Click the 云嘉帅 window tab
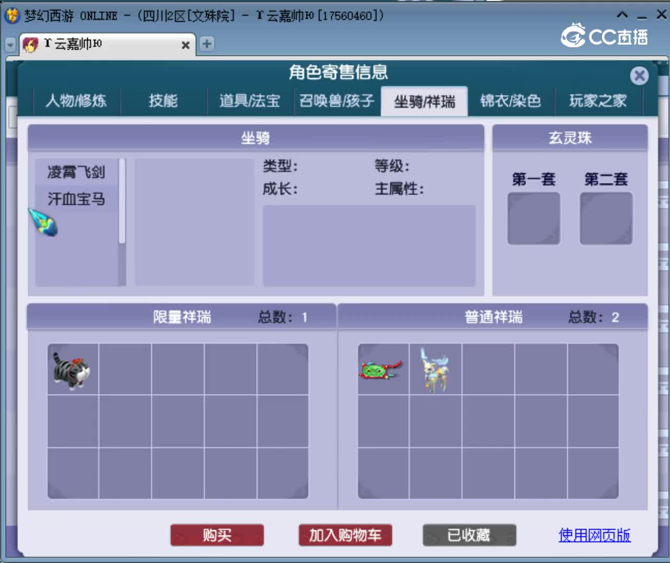670x563 pixels. (x=107, y=44)
